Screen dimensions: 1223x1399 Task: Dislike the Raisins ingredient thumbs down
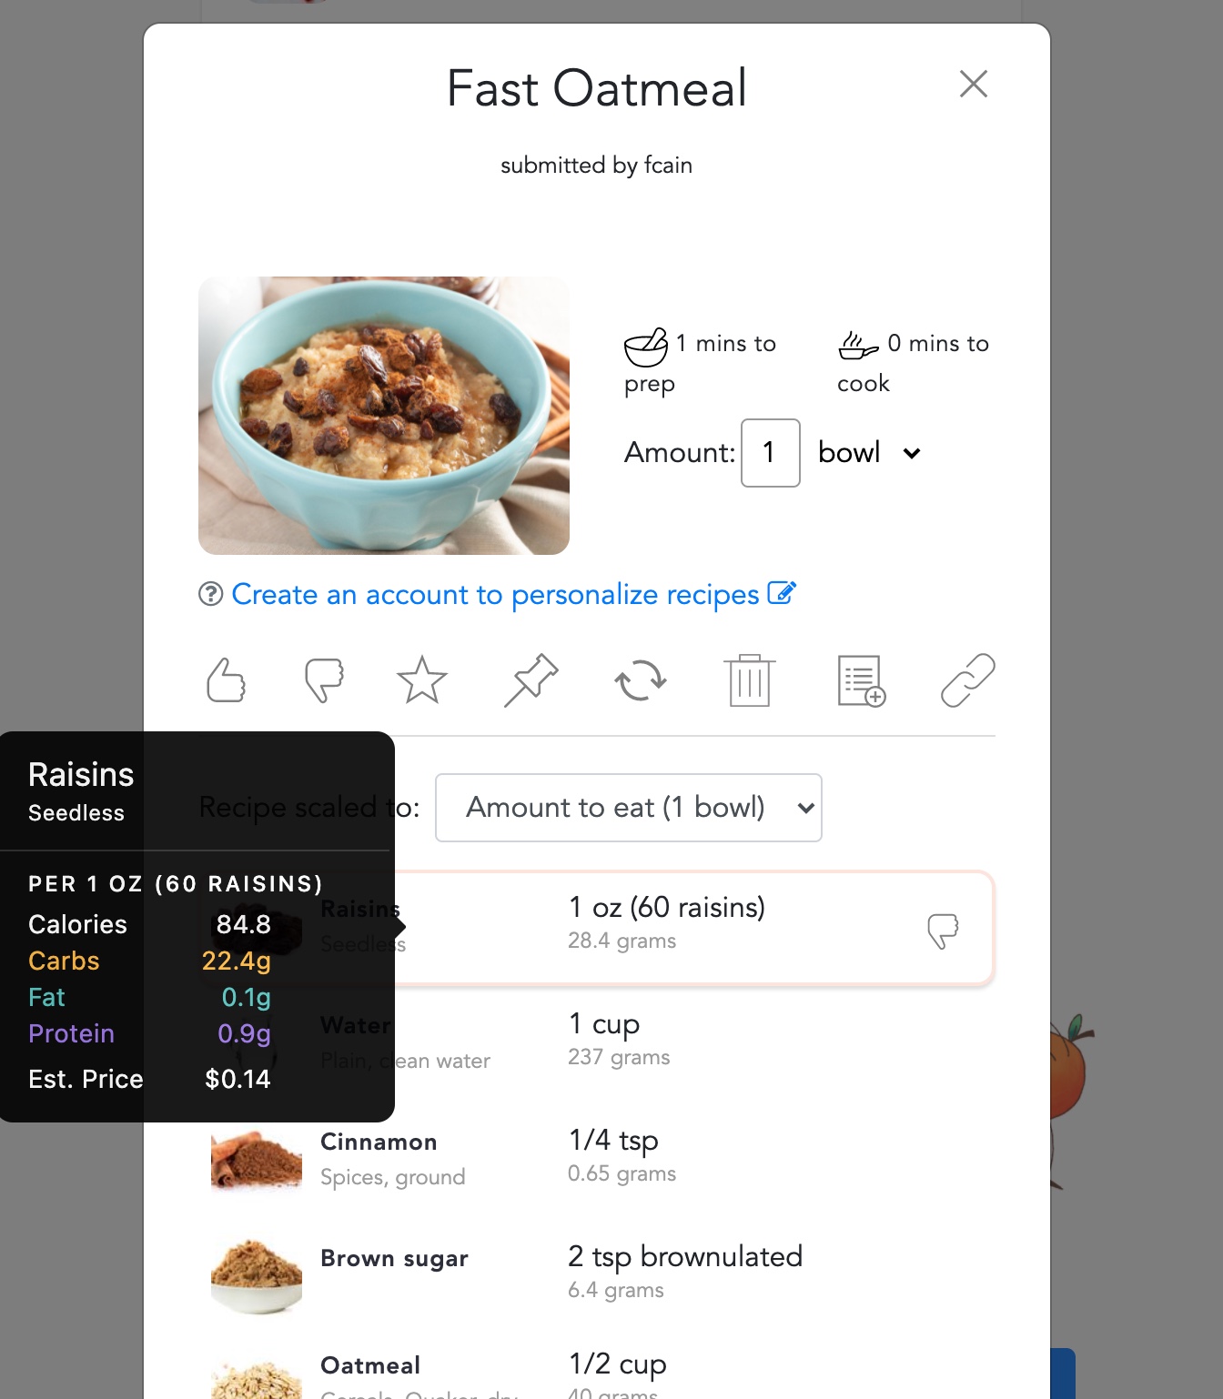[943, 931]
